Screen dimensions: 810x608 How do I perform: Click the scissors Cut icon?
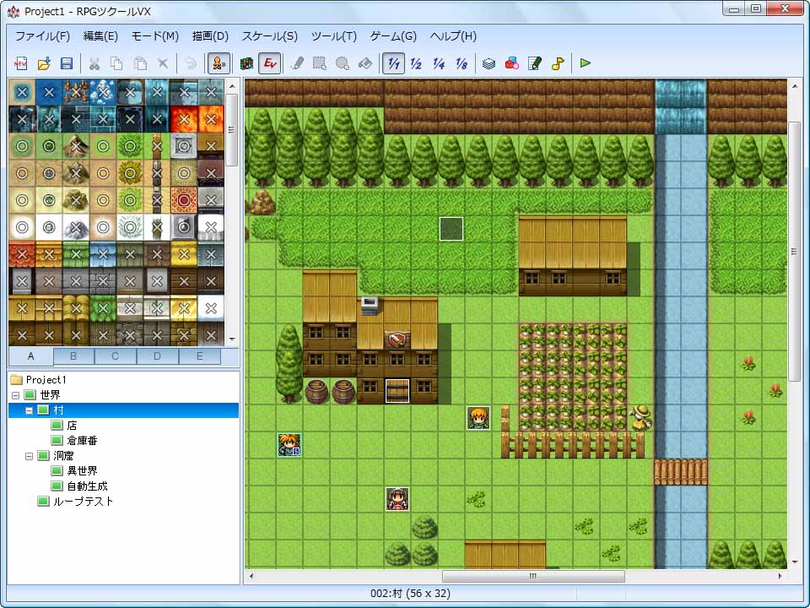(94, 63)
